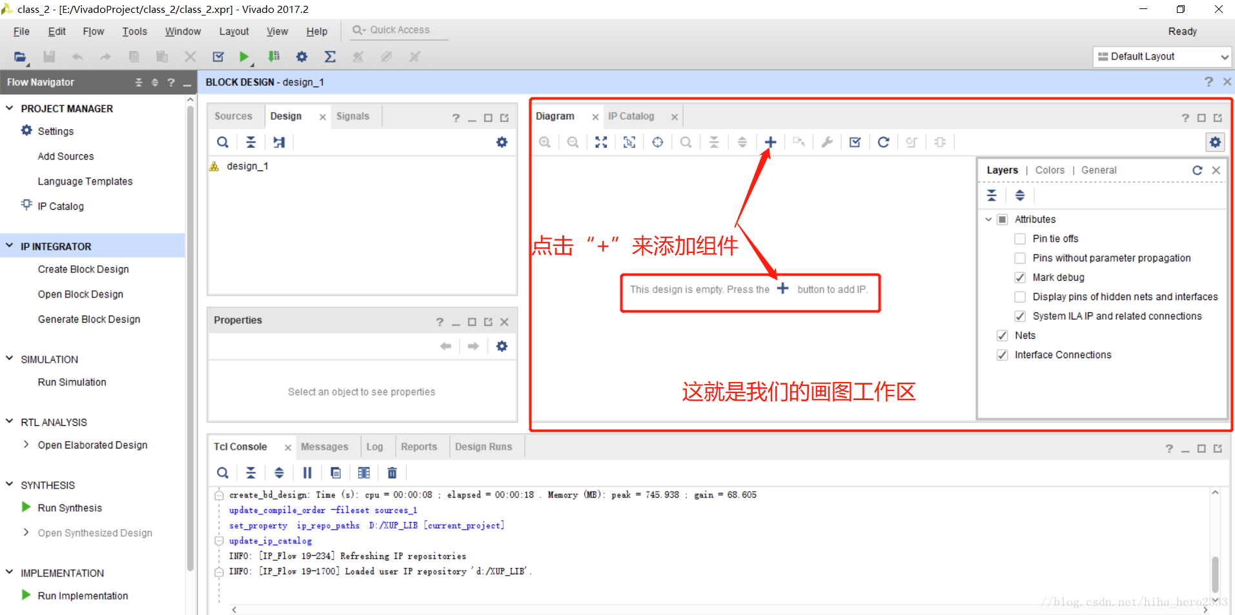1235x615 pixels.
Task: Collapse the IP INTEGRATOR section
Action: coord(10,246)
